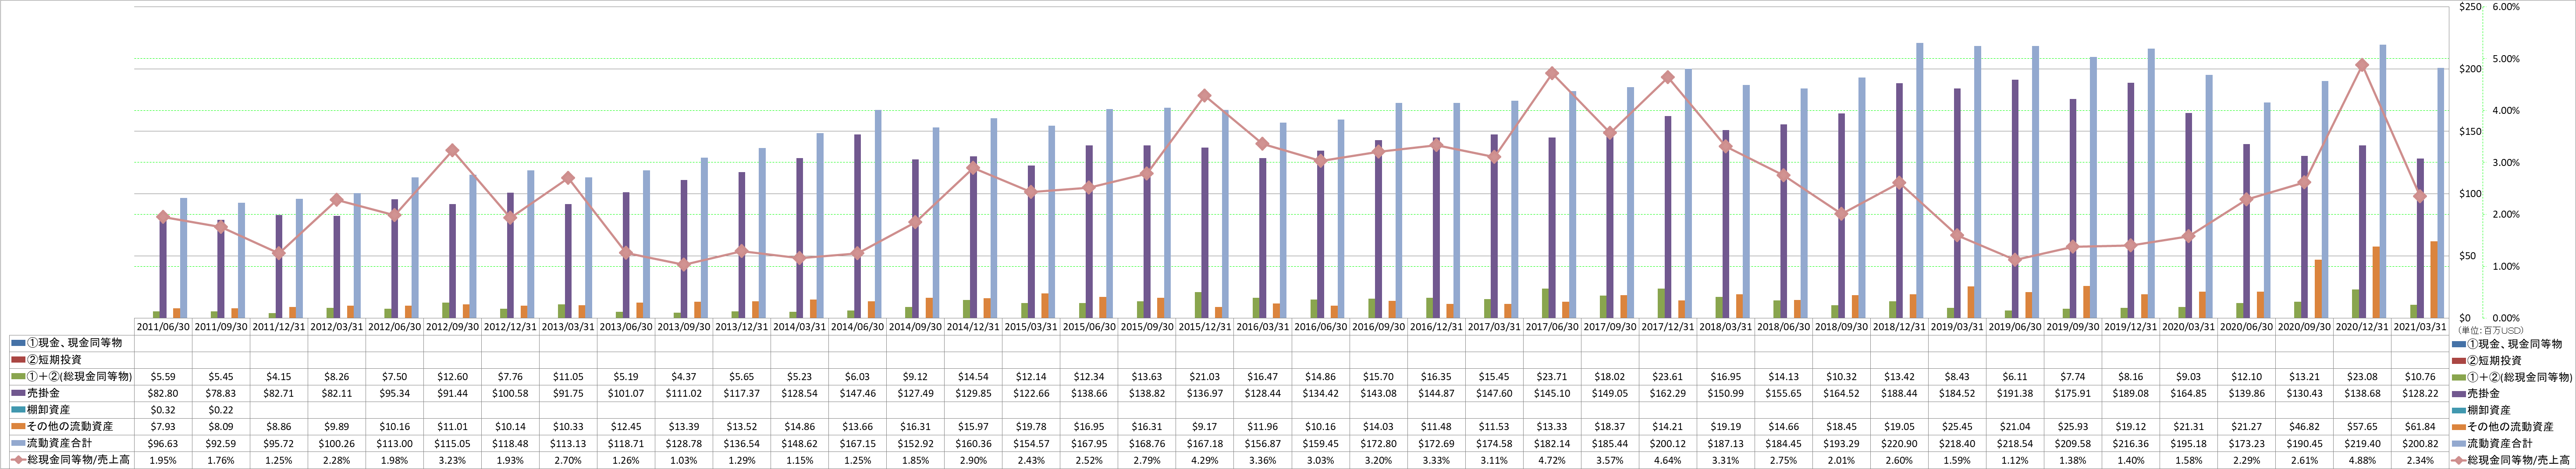This screenshot has width=2576, height=469.
Task: Click the other current assets value $61.84
Action: tap(2421, 427)
